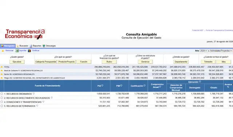Screen dimensions: 233x137
Task: Click the Navegador tab icon
Action: point(2,46)
